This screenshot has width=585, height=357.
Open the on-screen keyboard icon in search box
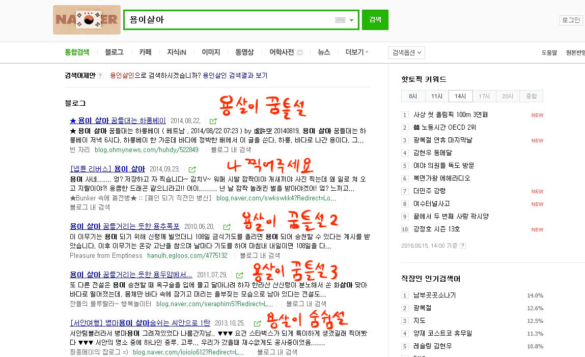pyautogui.click(x=340, y=20)
